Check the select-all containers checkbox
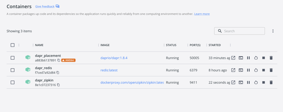 click(13, 45)
